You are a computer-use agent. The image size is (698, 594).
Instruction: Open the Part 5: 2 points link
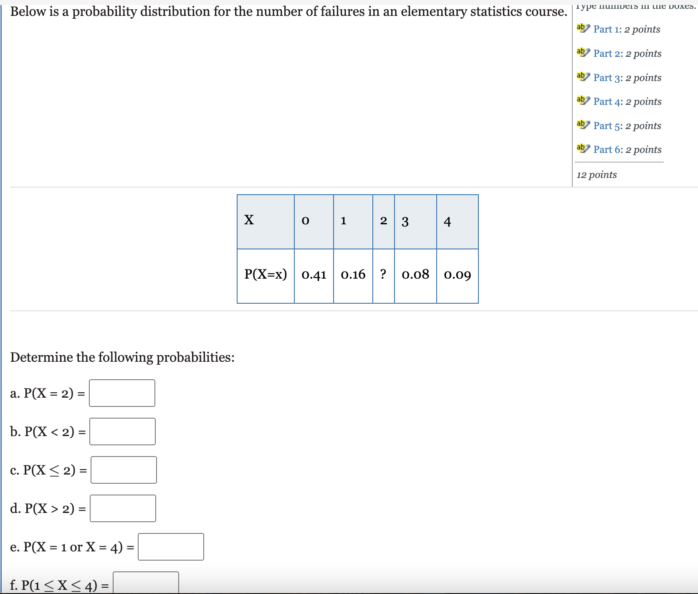coord(627,125)
